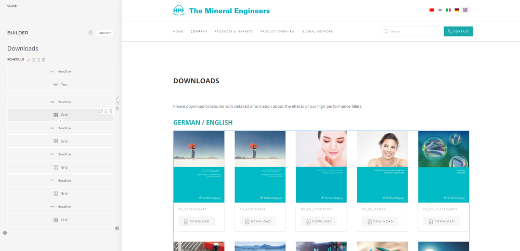Viewport: 520px width, 251px height.
Task: Click the pencil icon beside the second section
Action: click(x=117, y=98)
